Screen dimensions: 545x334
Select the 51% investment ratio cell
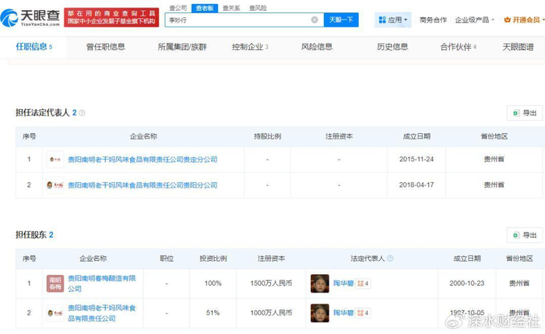[x=213, y=313]
